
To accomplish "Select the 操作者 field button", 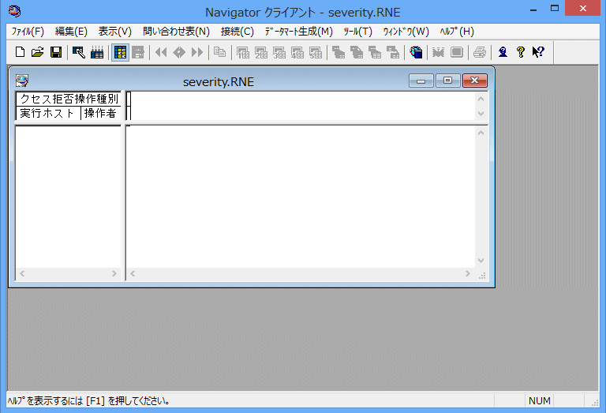I will [x=101, y=113].
